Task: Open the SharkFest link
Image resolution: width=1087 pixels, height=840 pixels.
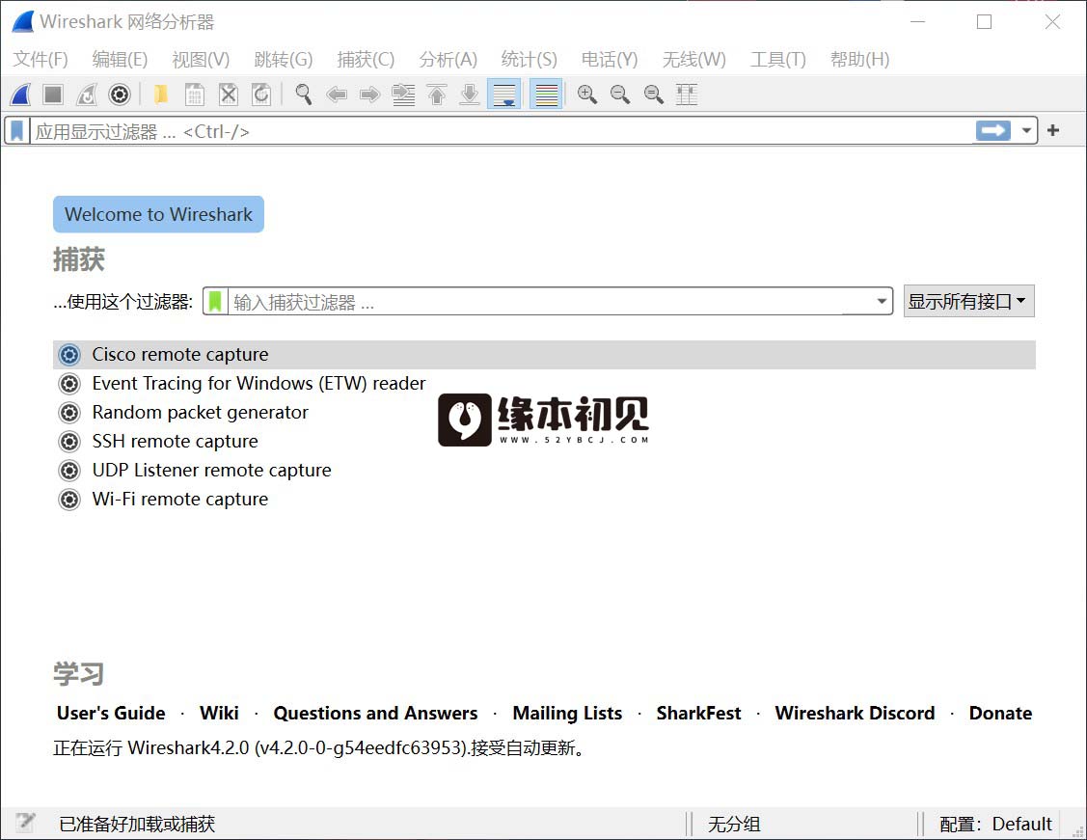Action: click(698, 713)
